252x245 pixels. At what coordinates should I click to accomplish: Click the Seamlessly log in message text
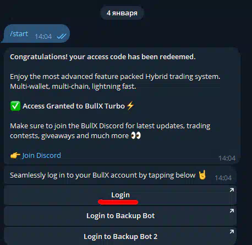(x=102, y=175)
